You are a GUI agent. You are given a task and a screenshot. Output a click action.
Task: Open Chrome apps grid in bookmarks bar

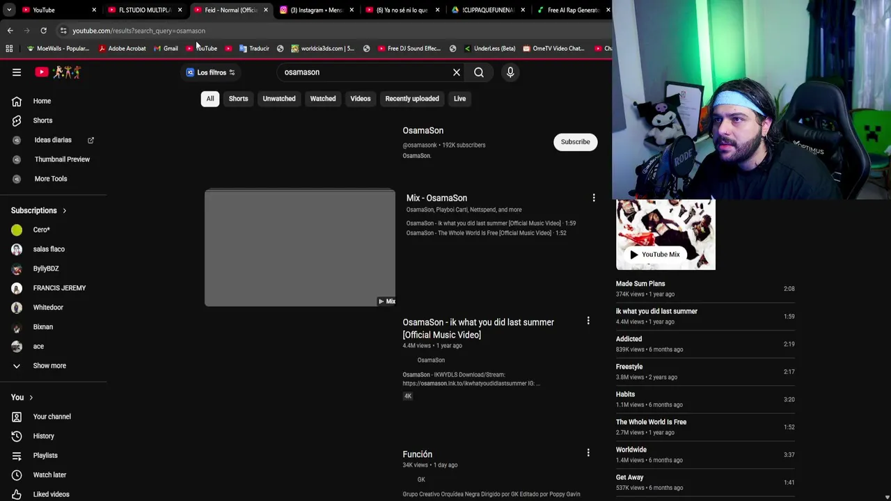coord(9,48)
